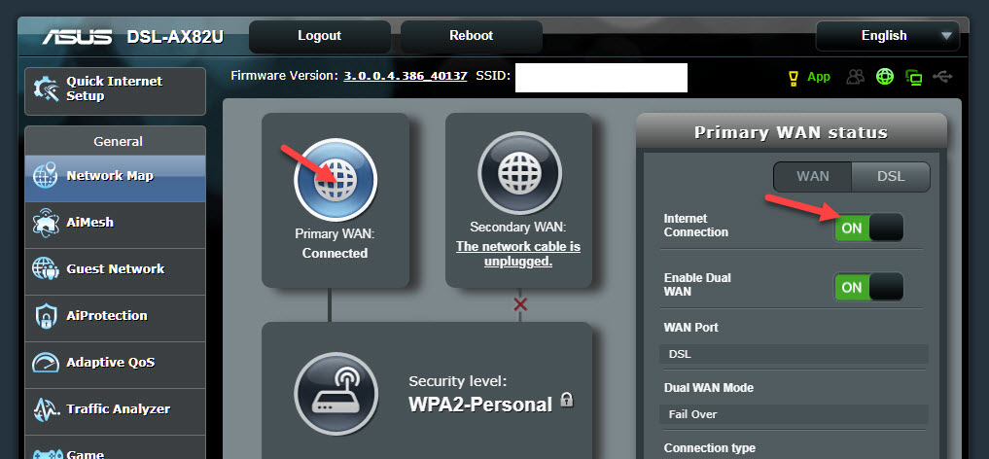Open the wireless router status icon
The width and height of the screenshot is (989, 459).
point(336,394)
